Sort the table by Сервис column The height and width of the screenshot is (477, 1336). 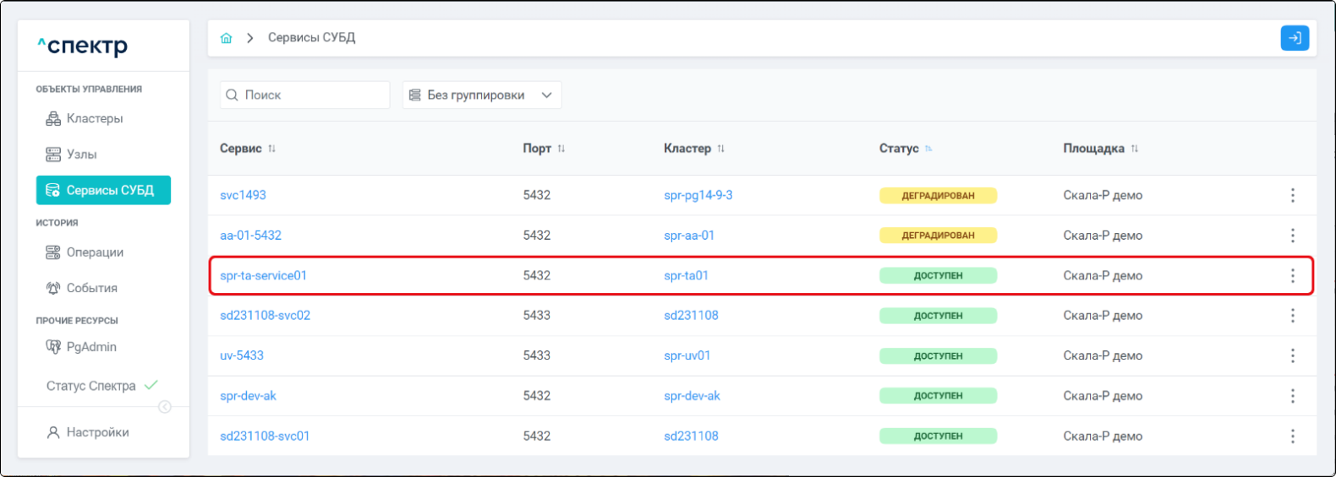pos(271,149)
